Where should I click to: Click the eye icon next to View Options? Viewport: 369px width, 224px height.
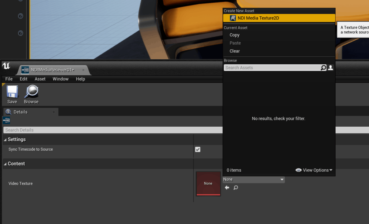298,170
